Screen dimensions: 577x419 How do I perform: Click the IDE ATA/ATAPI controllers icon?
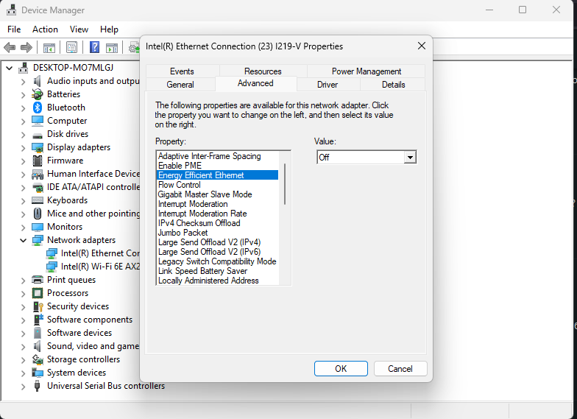coord(38,187)
